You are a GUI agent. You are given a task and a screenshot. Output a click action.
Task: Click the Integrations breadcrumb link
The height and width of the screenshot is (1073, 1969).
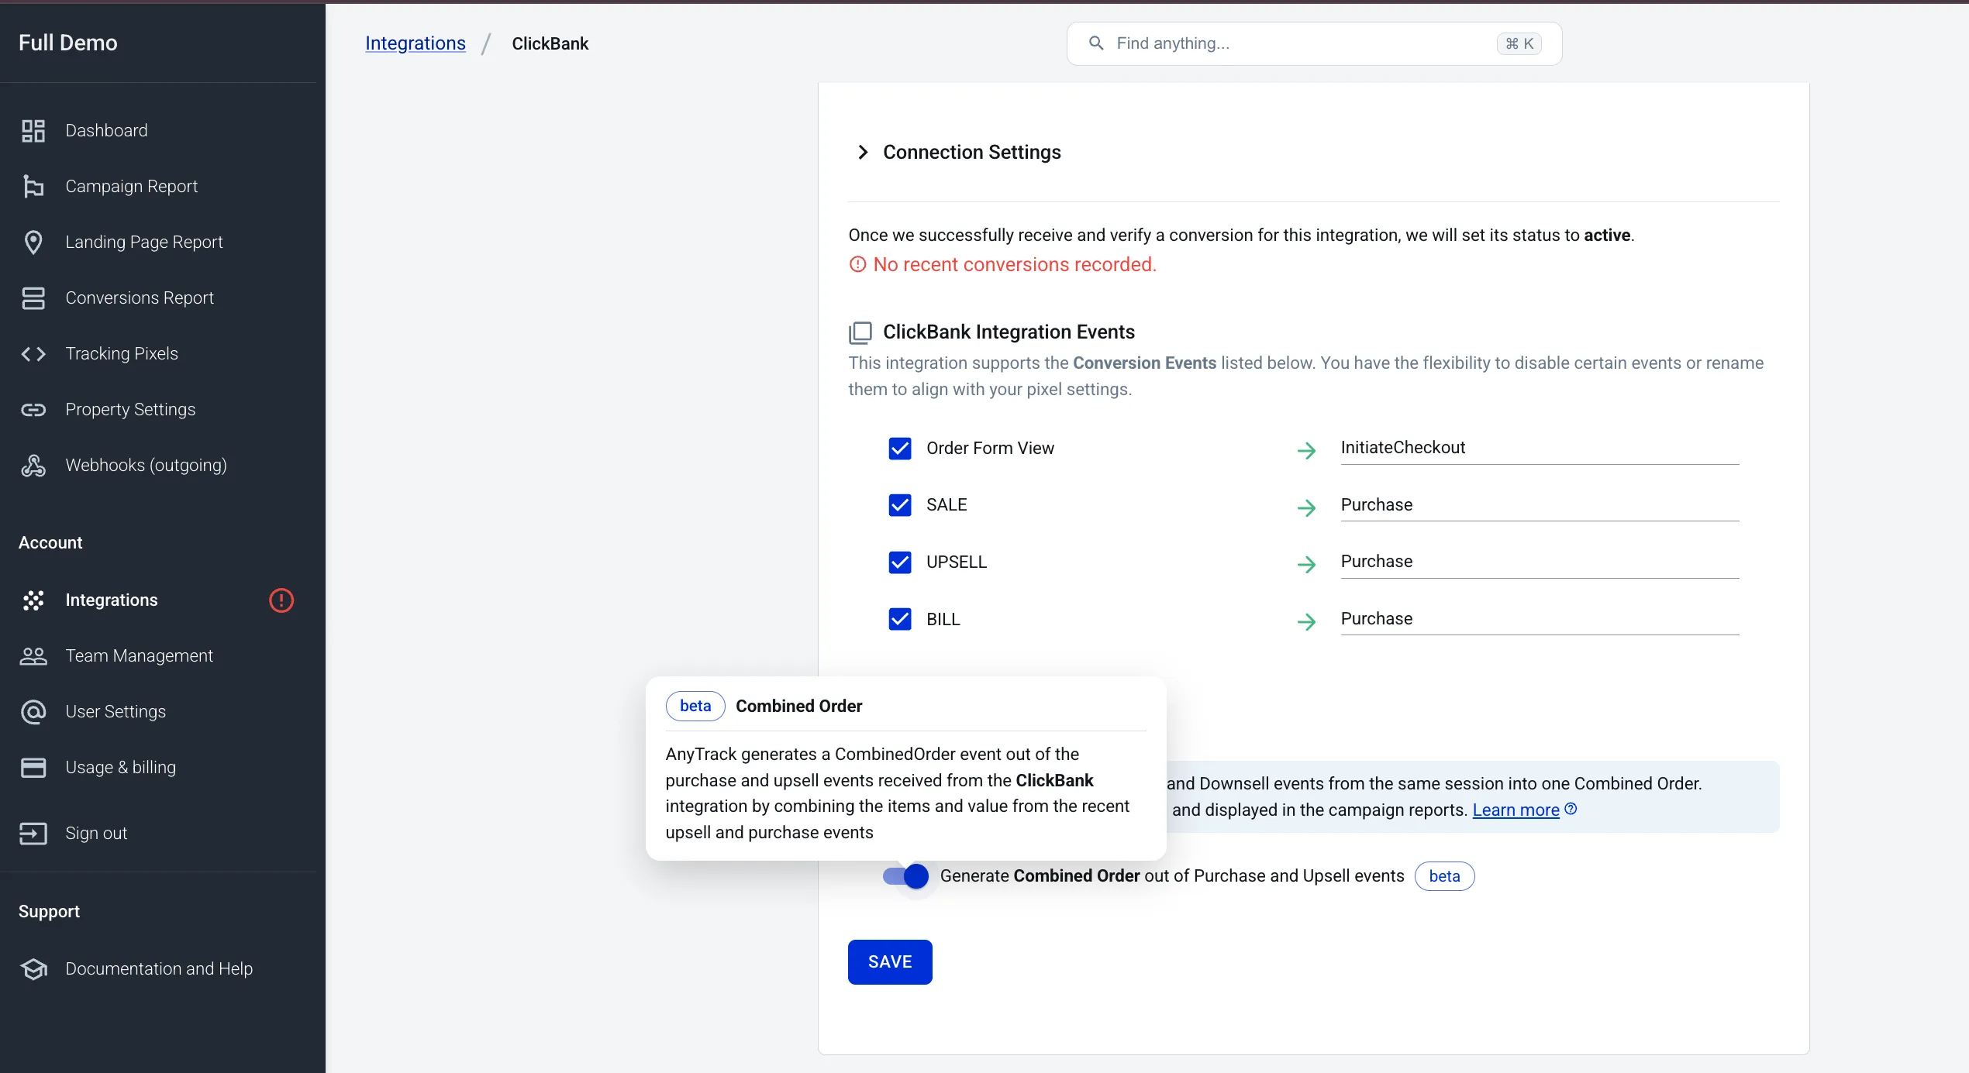click(416, 43)
